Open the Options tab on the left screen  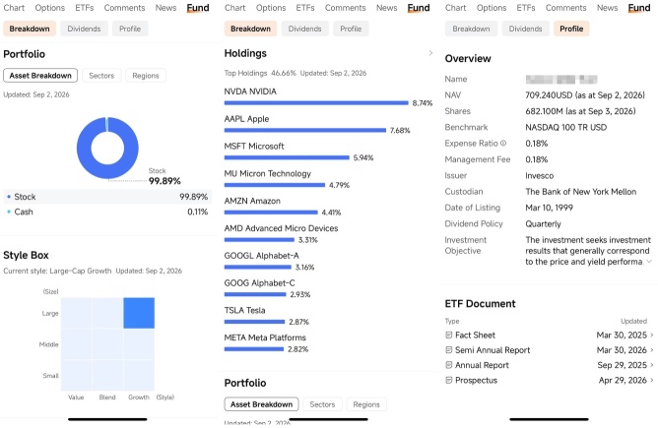[50, 8]
